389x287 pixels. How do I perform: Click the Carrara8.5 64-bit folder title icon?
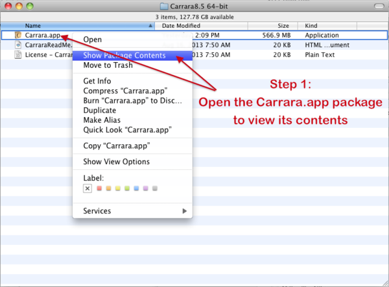164,6
